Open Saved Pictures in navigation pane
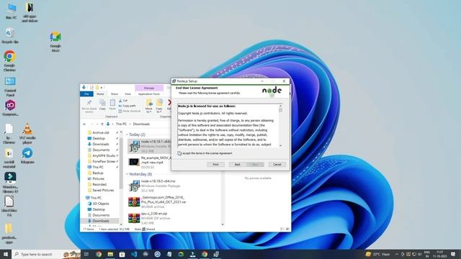 (103, 190)
